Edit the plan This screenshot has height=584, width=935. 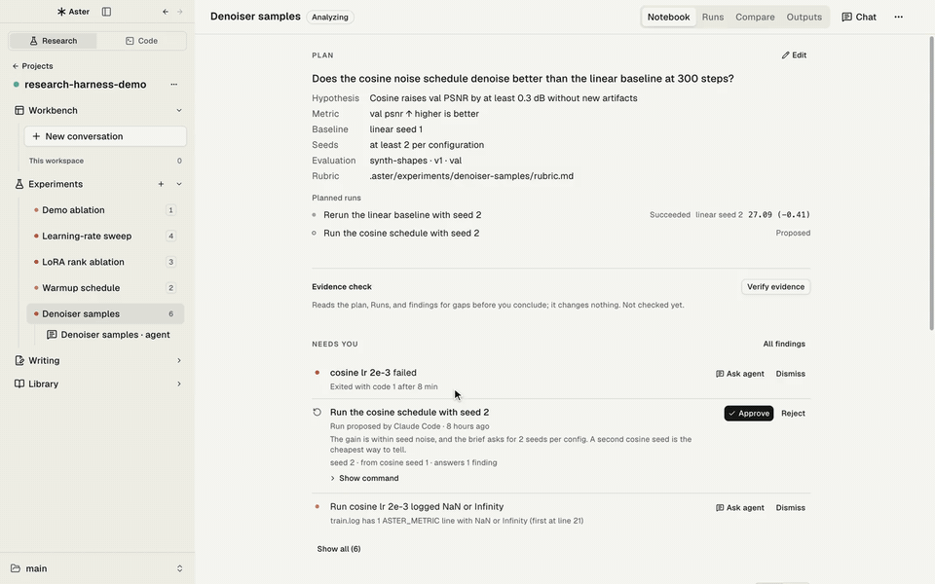pyautogui.click(x=794, y=55)
